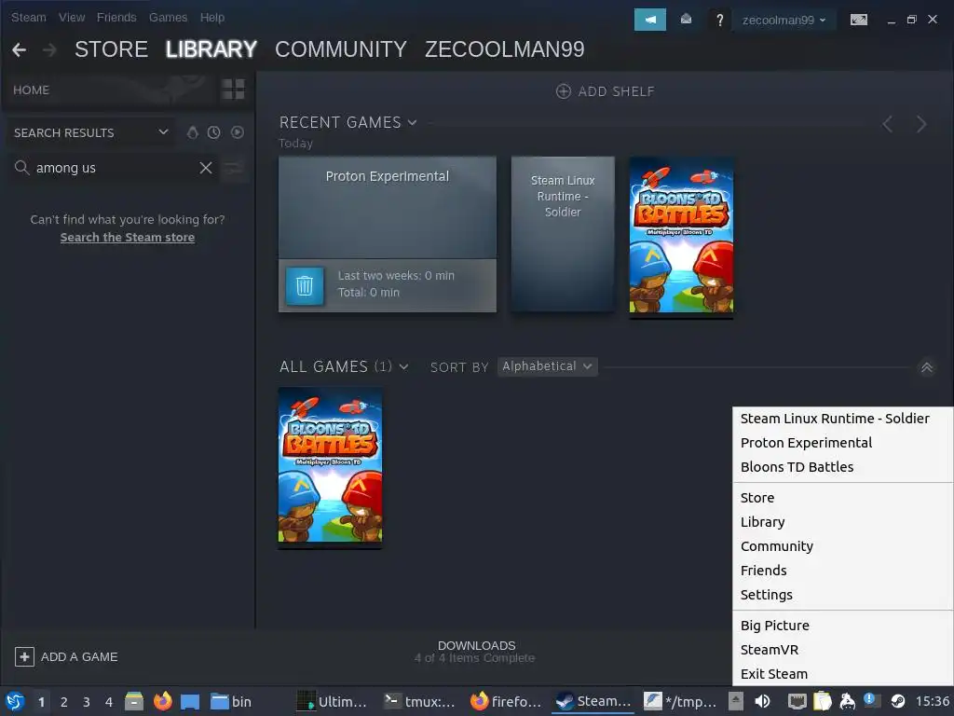Click the HOME button in sidebar
This screenshot has height=716, width=954.
[x=31, y=90]
